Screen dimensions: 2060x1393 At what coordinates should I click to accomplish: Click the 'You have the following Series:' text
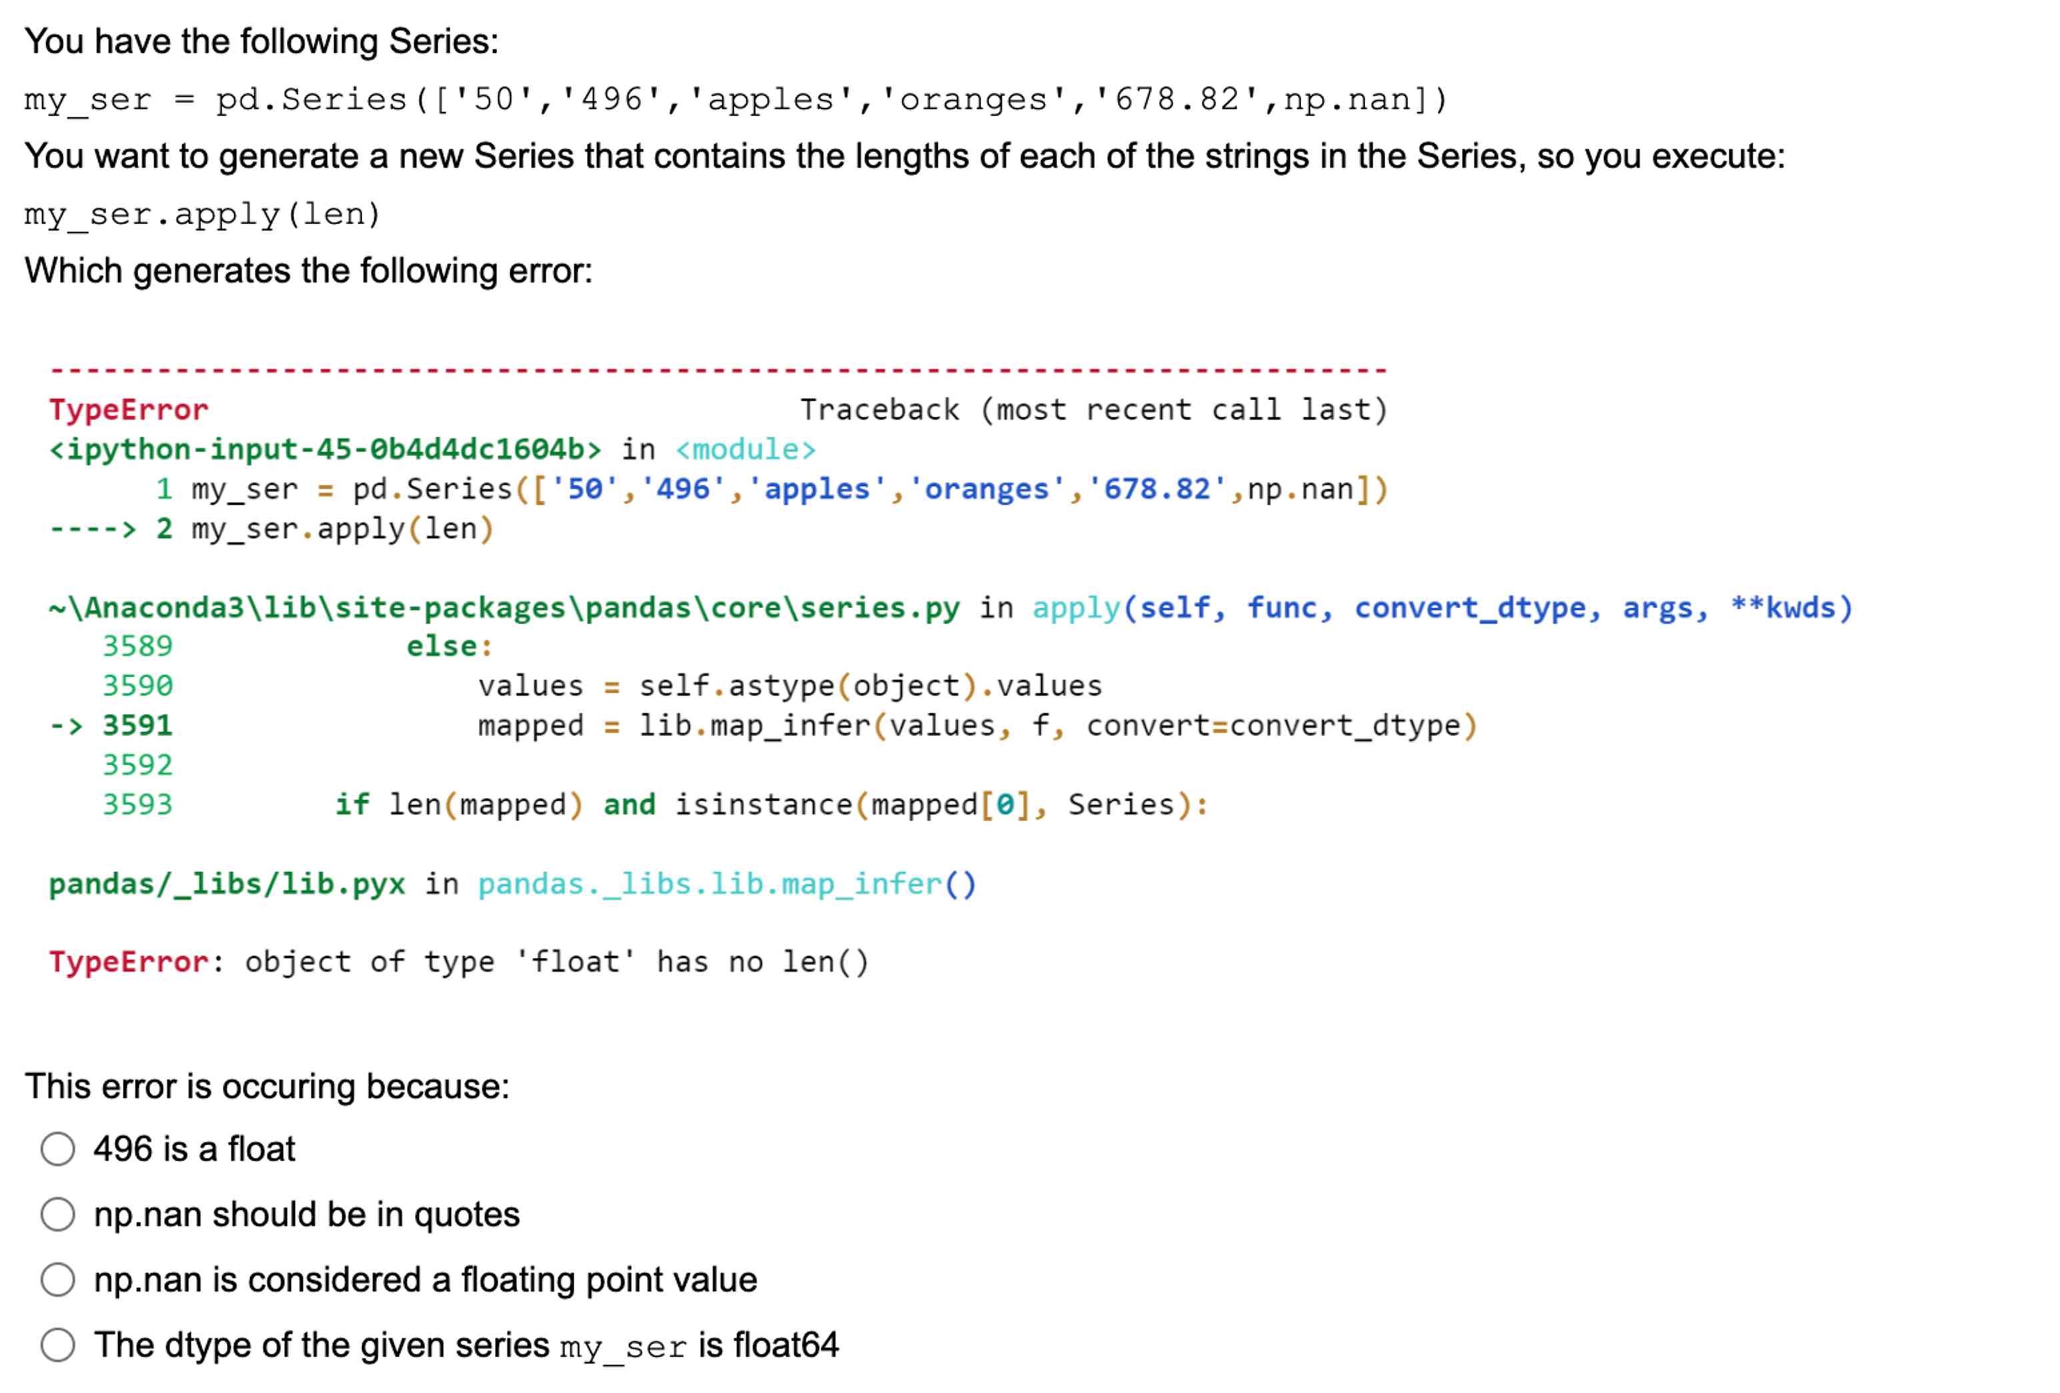coord(261,41)
